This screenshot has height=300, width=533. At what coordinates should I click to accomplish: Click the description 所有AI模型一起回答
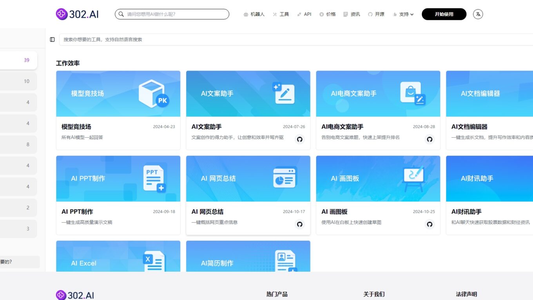coord(82,137)
